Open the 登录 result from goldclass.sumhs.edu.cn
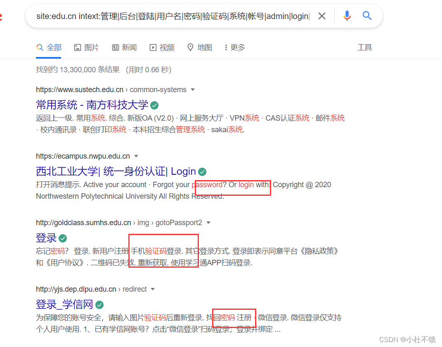The height and width of the screenshot is (347, 442). (46, 238)
